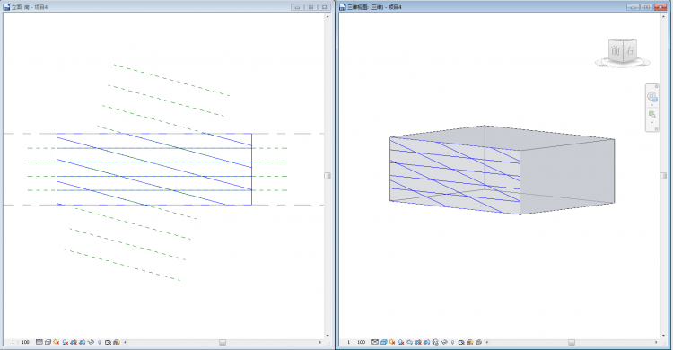This screenshot has width=673, height=350.
Task: Toggle Sun Path in 3D view bar
Action: click(392, 342)
